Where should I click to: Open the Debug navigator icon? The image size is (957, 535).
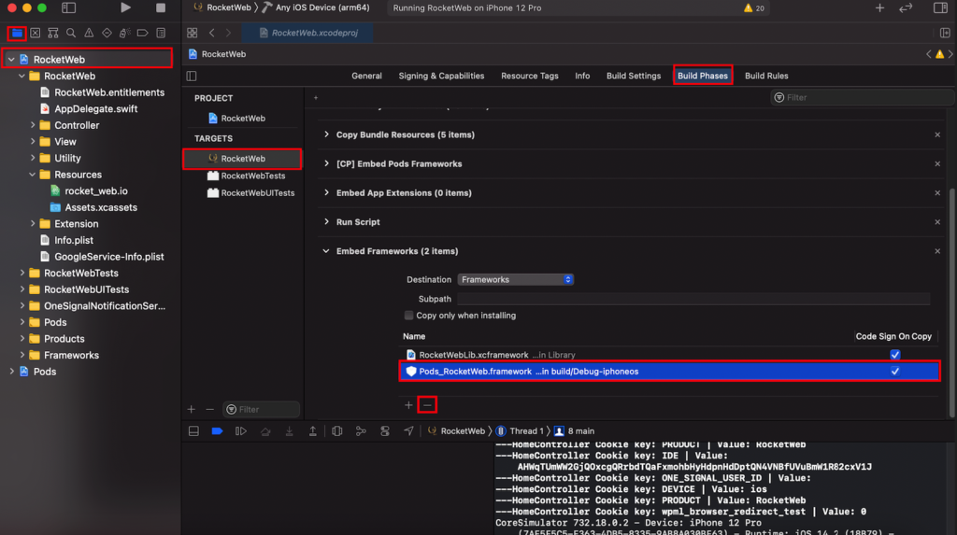(x=124, y=33)
